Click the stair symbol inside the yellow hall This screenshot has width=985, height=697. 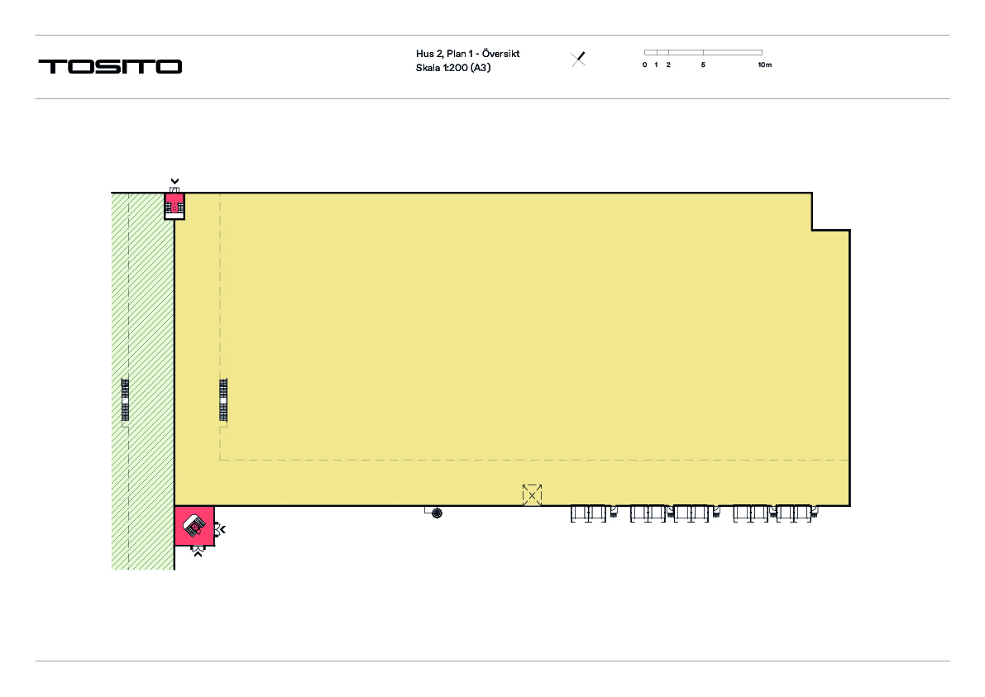click(x=223, y=400)
